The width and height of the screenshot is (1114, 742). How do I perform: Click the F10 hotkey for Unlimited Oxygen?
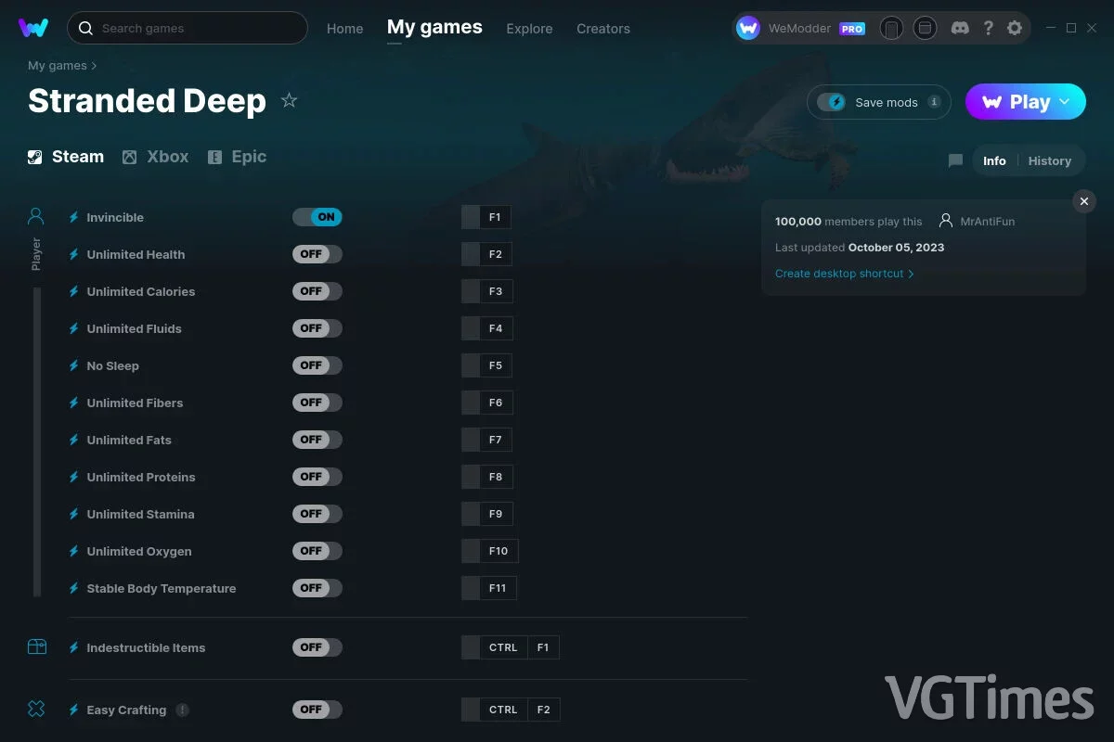(x=499, y=551)
